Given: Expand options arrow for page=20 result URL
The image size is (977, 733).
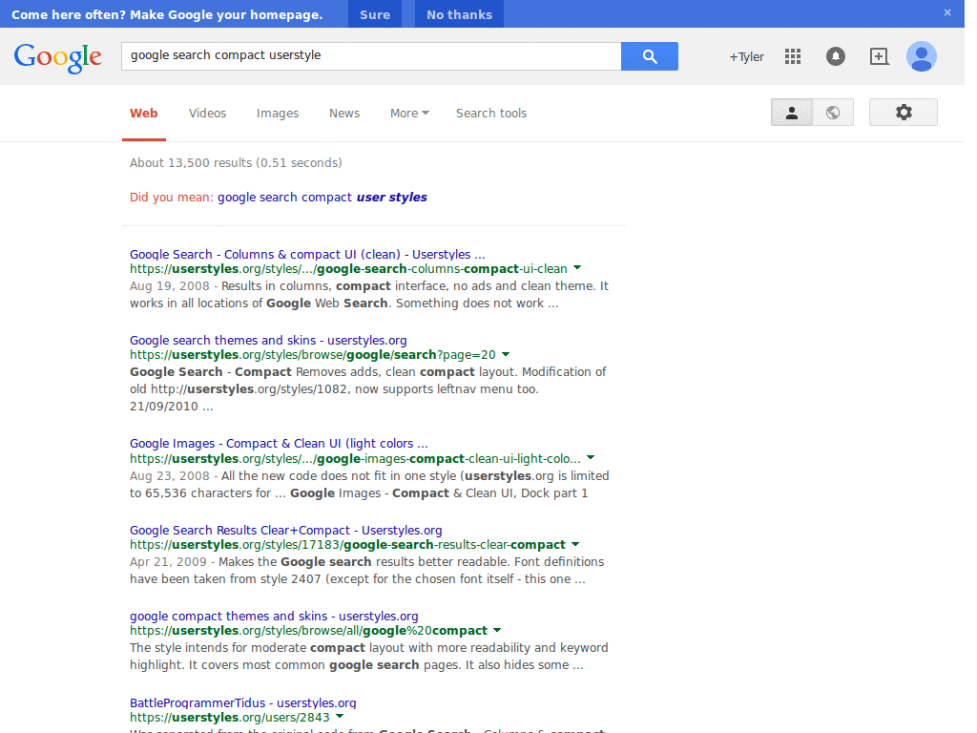Looking at the screenshot, I should tap(506, 354).
